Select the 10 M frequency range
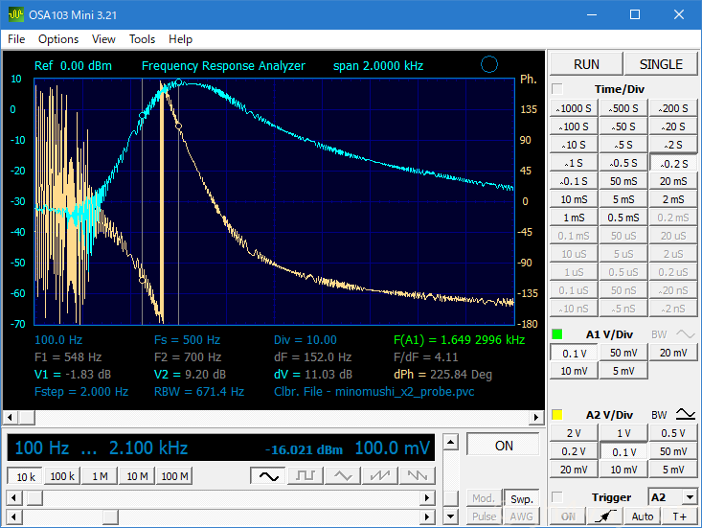The width and height of the screenshot is (702, 528). tap(137, 476)
